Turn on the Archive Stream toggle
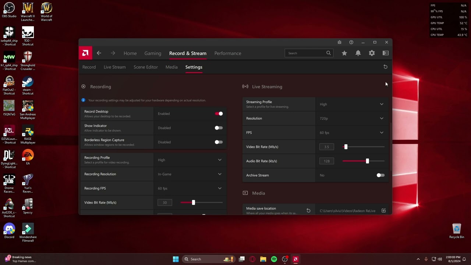 (x=380, y=175)
